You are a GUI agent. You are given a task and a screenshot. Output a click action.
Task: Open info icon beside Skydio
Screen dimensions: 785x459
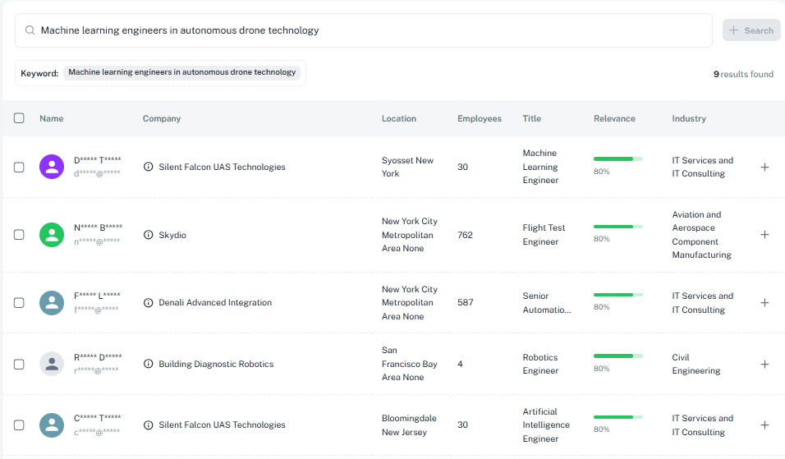point(148,235)
